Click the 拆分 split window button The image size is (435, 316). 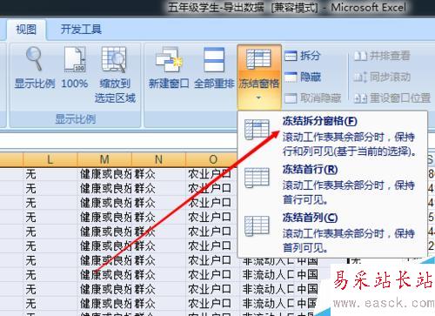coord(303,56)
